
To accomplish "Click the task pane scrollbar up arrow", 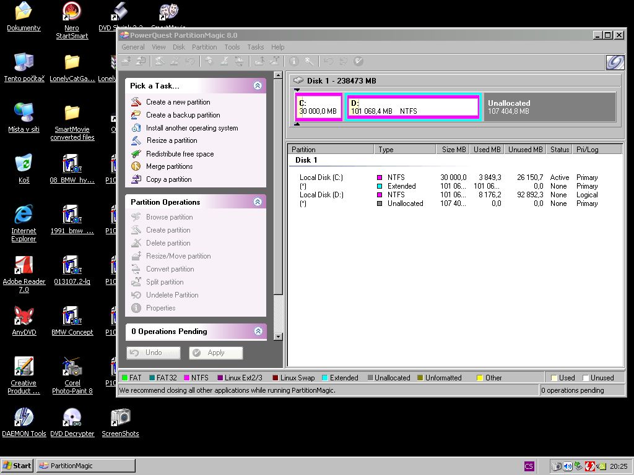I will coord(278,75).
